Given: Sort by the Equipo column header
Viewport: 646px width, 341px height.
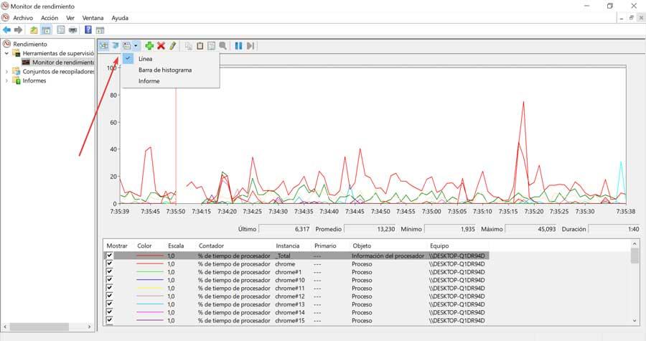Looking at the screenshot, I should coord(439,246).
